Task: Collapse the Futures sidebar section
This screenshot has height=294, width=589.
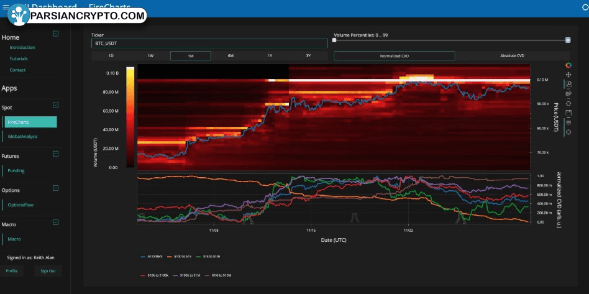Action: click(x=55, y=154)
